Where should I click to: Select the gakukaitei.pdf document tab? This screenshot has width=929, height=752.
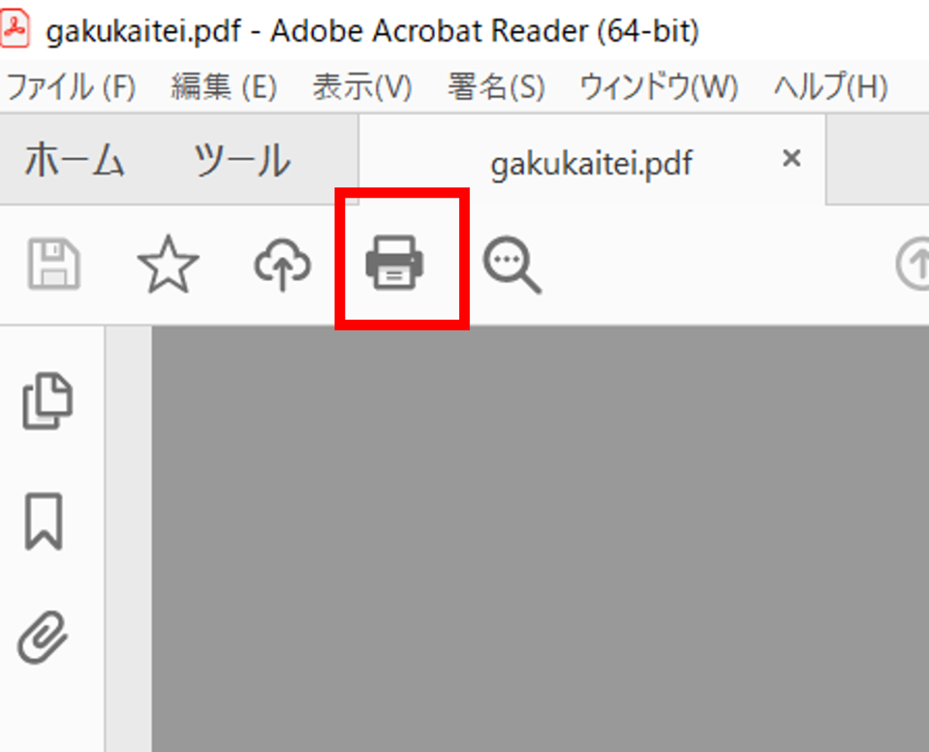click(x=591, y=163)
